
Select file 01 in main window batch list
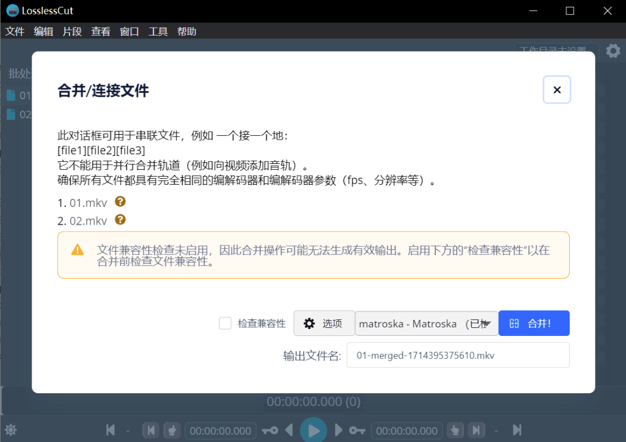[19, 95]
